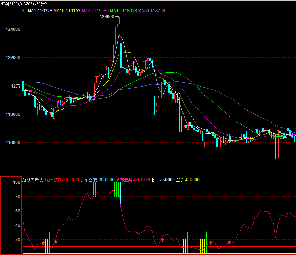The height and width of the screenshot is (255, 296).
Task: Click the 短线突击队 indicator name
Action: point(33,180)
